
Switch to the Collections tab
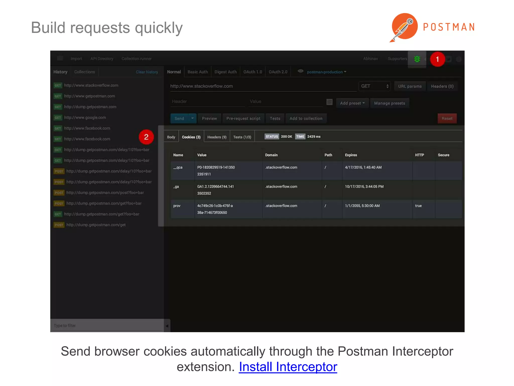click(x=85, y=72)
